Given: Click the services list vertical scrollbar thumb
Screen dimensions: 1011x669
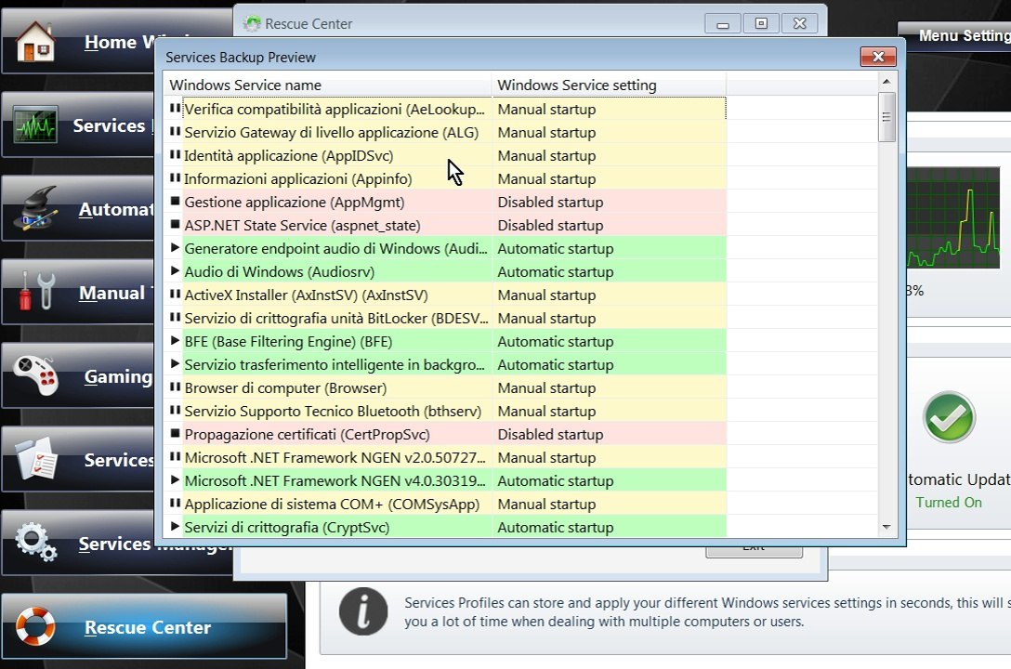Looking at the screenshot, I should (886, 117).
